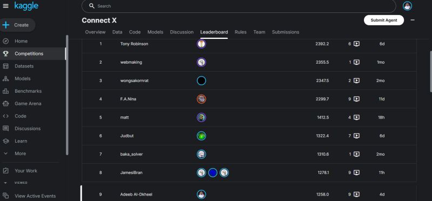Open Your Work in the sidebar

(x=26, y=171)
